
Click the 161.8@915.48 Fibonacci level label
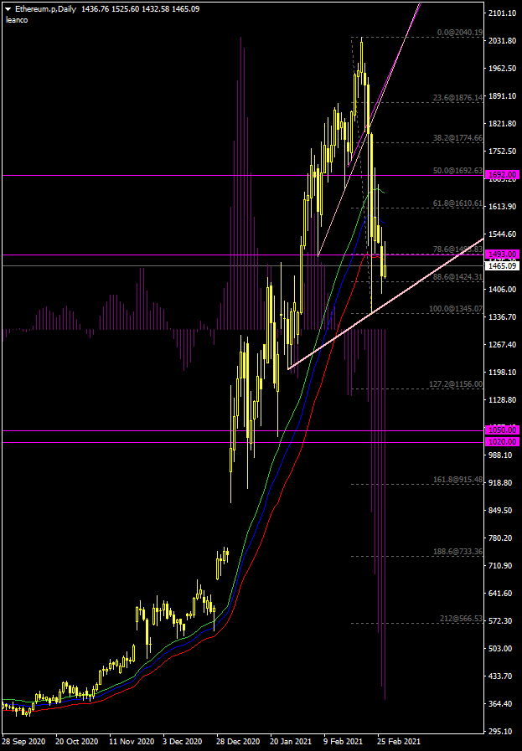tap(458, 480)
